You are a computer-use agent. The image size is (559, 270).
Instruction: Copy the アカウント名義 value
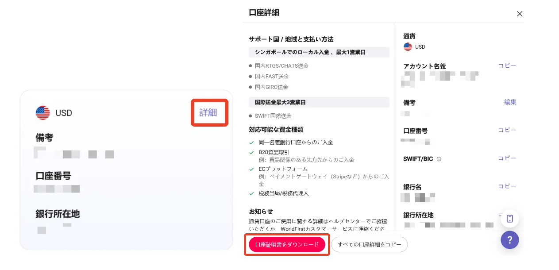point(507,66)
